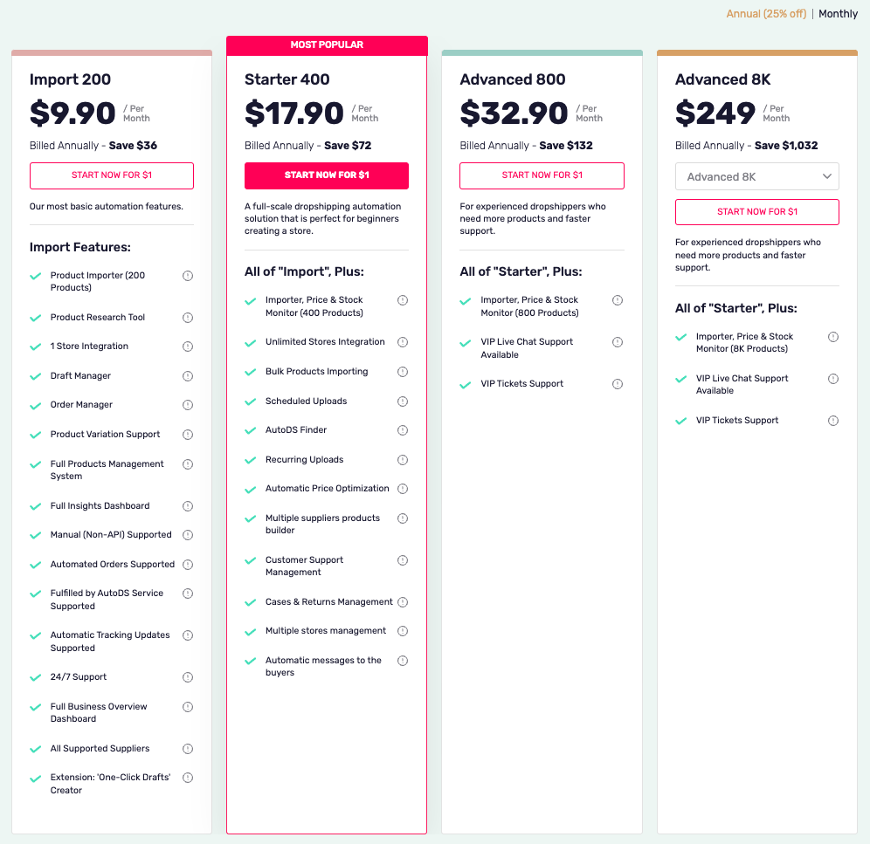Screen dimensions: 870x844
Task: Click the green checkmark beside Recurring Uploads
Action: [x=249, y=459]
